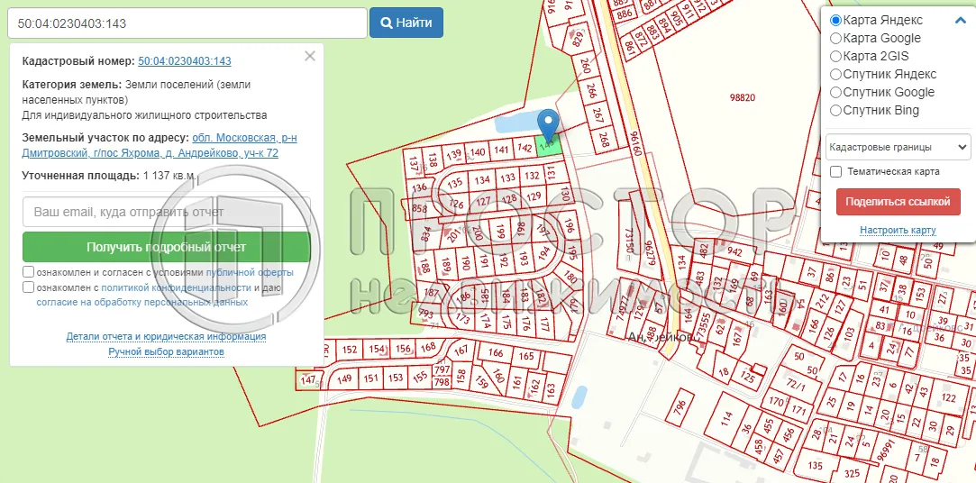This screenshot has height=483, width=976.
Task: Open cadastral number 50:04:0230403:143 link
Action: [185, 61]
